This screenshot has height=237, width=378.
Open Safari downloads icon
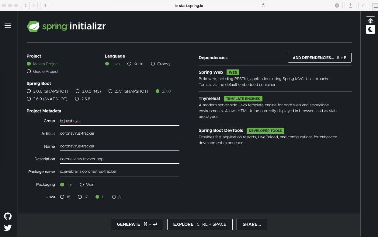337,5
